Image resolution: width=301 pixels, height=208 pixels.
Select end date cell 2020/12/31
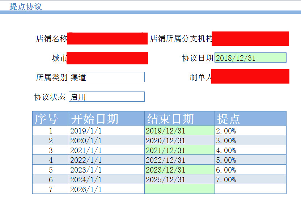pos(179,140)
